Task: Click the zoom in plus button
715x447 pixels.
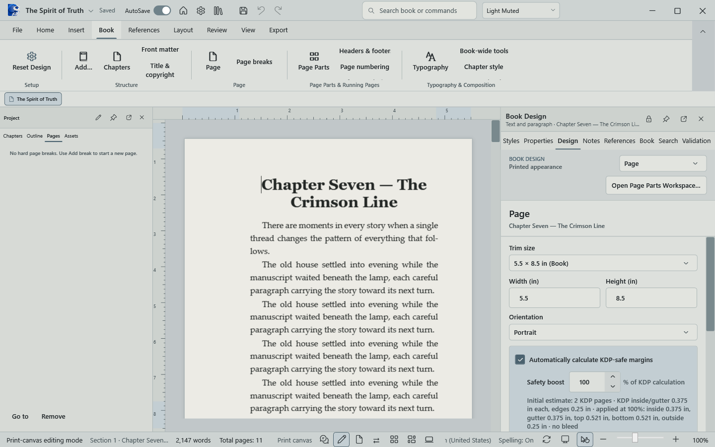Action: click(676, 440)
